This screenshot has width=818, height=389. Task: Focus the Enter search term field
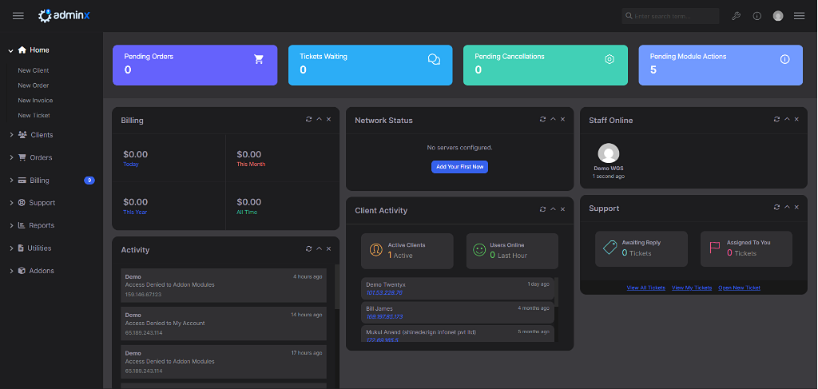pos(670,16)
